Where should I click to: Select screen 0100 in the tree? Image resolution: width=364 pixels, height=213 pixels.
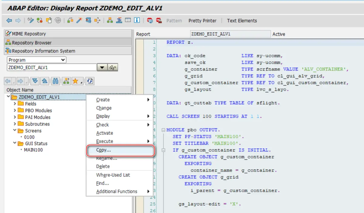[x=29, y=137]
